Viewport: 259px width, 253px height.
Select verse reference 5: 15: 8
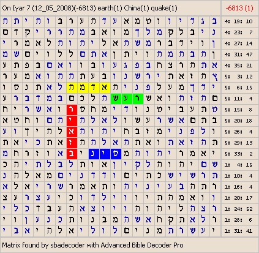[x=238, y=110]
